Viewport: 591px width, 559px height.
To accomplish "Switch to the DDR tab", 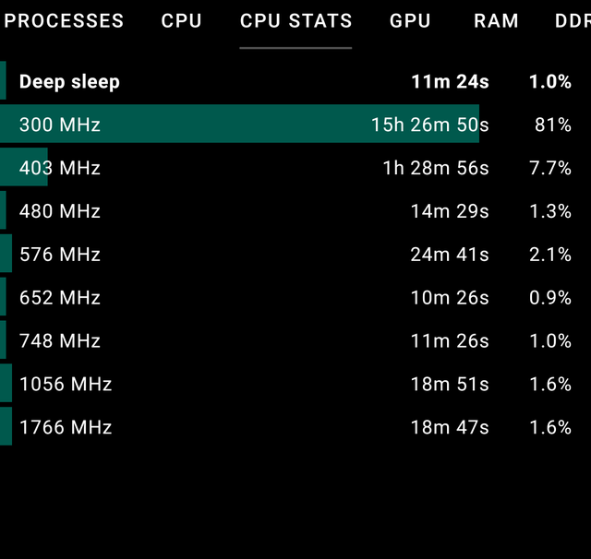I will (573, 20).
